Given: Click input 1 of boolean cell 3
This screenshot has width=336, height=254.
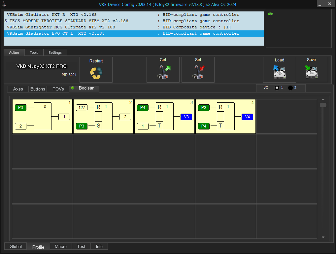Looking at the screenshot, I should (x=143, y=126).
